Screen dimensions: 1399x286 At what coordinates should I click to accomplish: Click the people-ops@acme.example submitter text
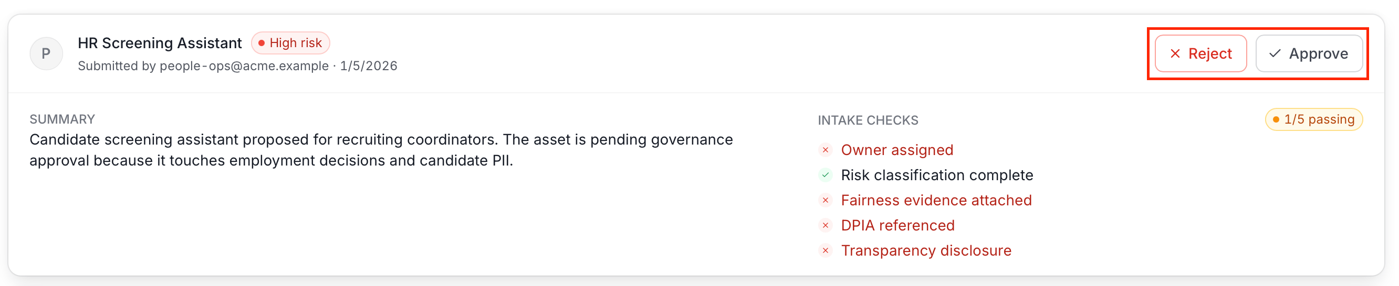point(244,66)
